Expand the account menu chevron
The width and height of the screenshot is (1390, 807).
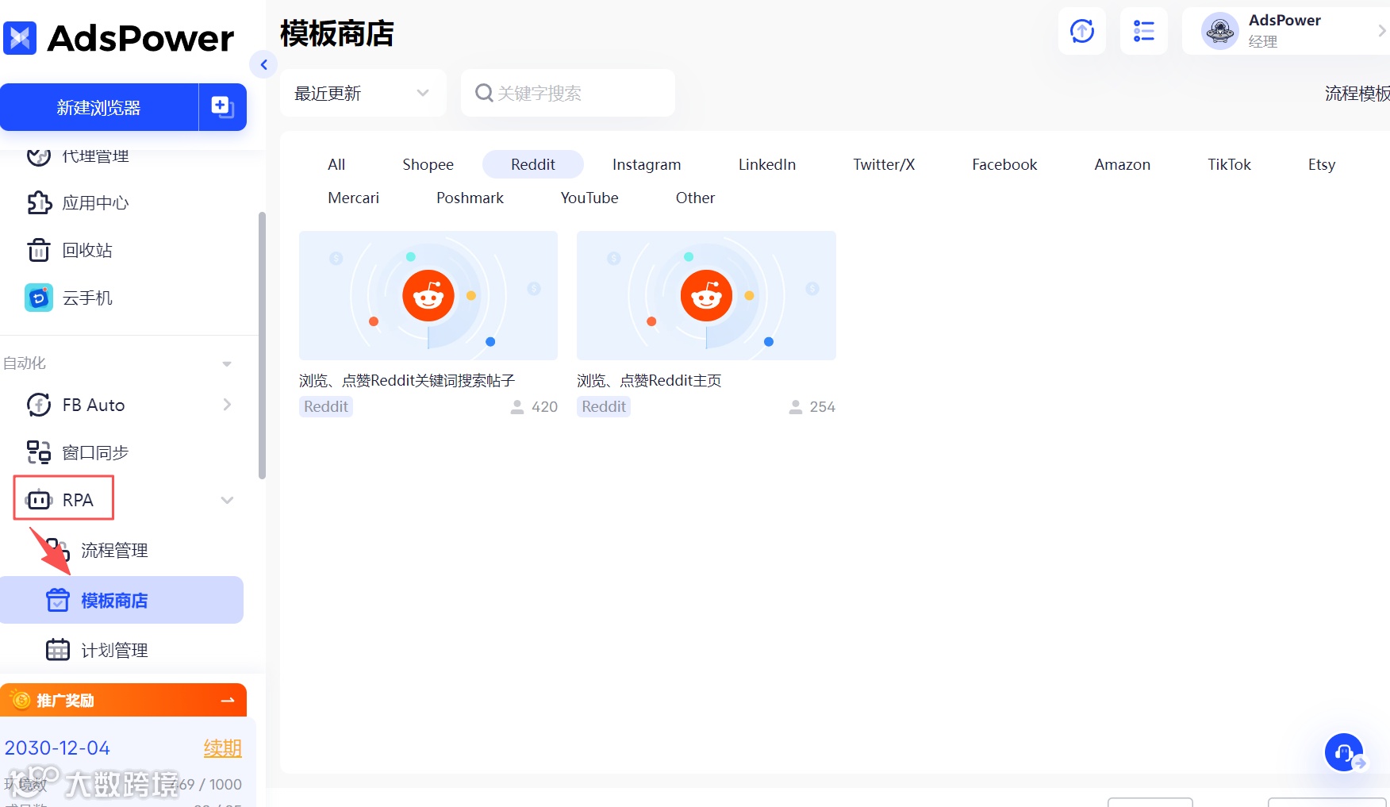pos(1381,31)
